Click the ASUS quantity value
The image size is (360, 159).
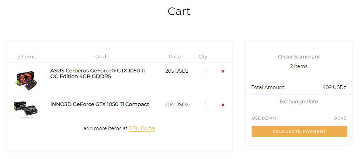[x=206, y=71]
